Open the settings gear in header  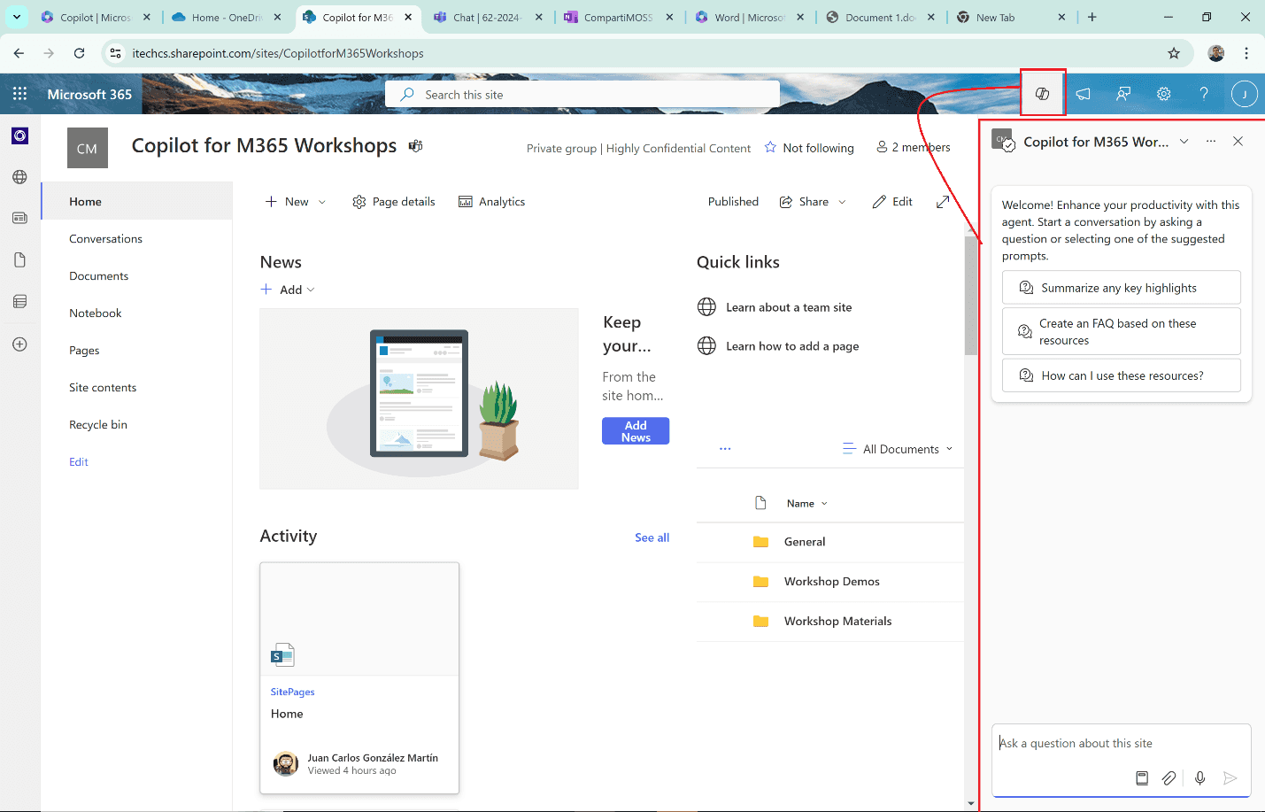pyautogui.click(x=1163, y=94)
